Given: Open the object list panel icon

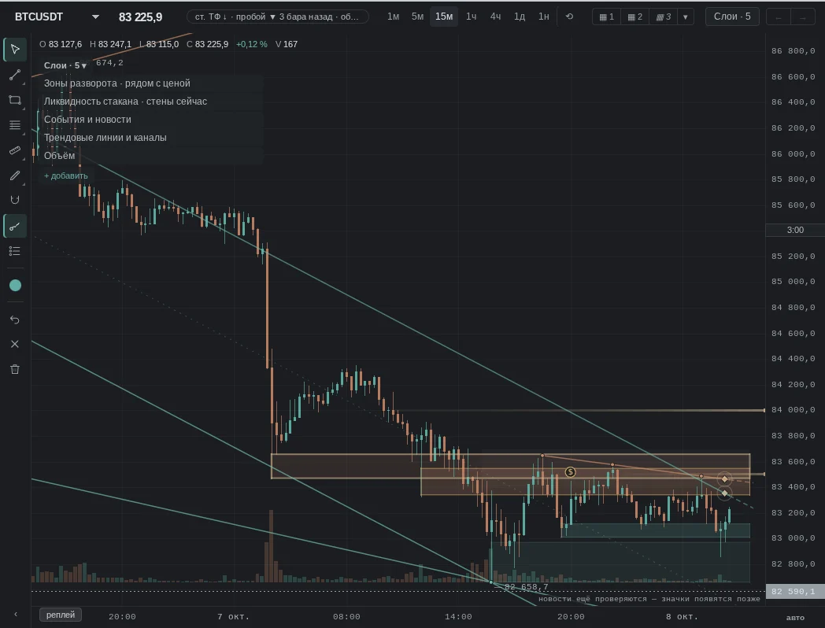Looking at the screenshot, I should (15, 251).
